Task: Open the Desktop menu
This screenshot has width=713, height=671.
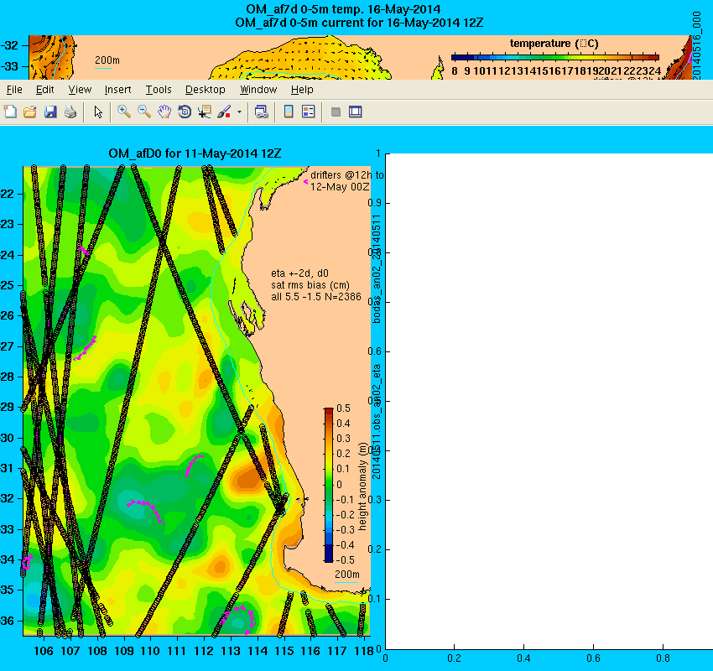Action: click(205, 90)
